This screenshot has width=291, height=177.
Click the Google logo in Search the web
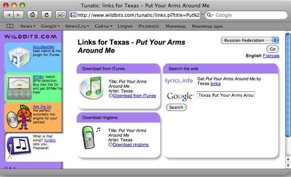(x=180, y=96)
